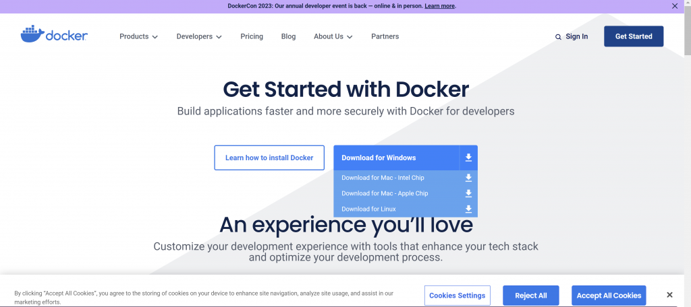Close the cookie consent banner
The image size is (691, 307).
(x=669, y=295)
